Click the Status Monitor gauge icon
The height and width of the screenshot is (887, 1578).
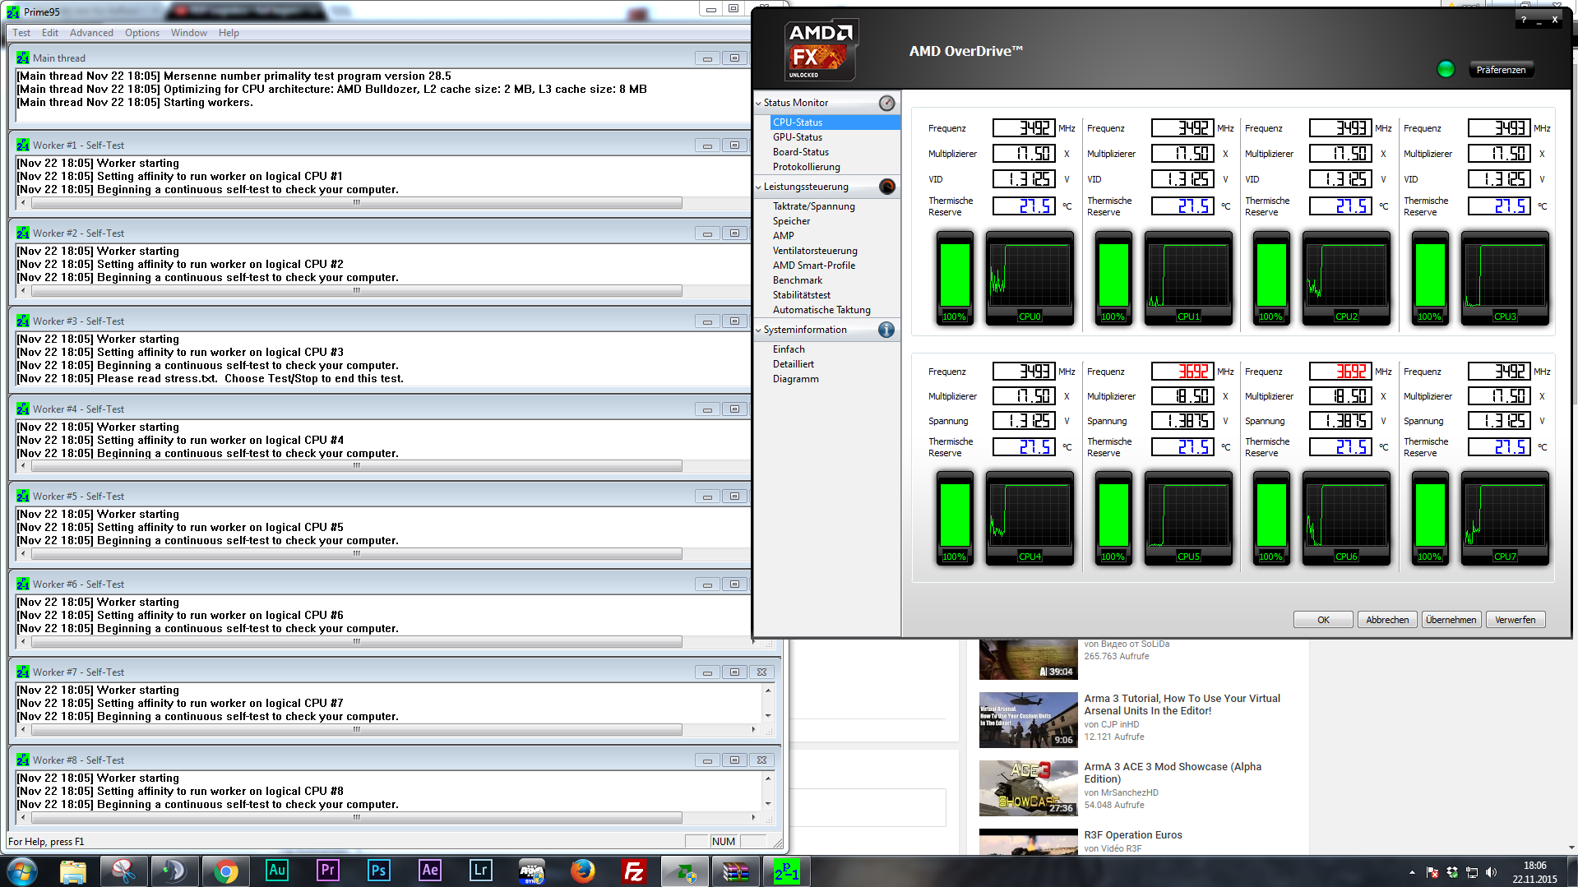(x=886, y=103)
